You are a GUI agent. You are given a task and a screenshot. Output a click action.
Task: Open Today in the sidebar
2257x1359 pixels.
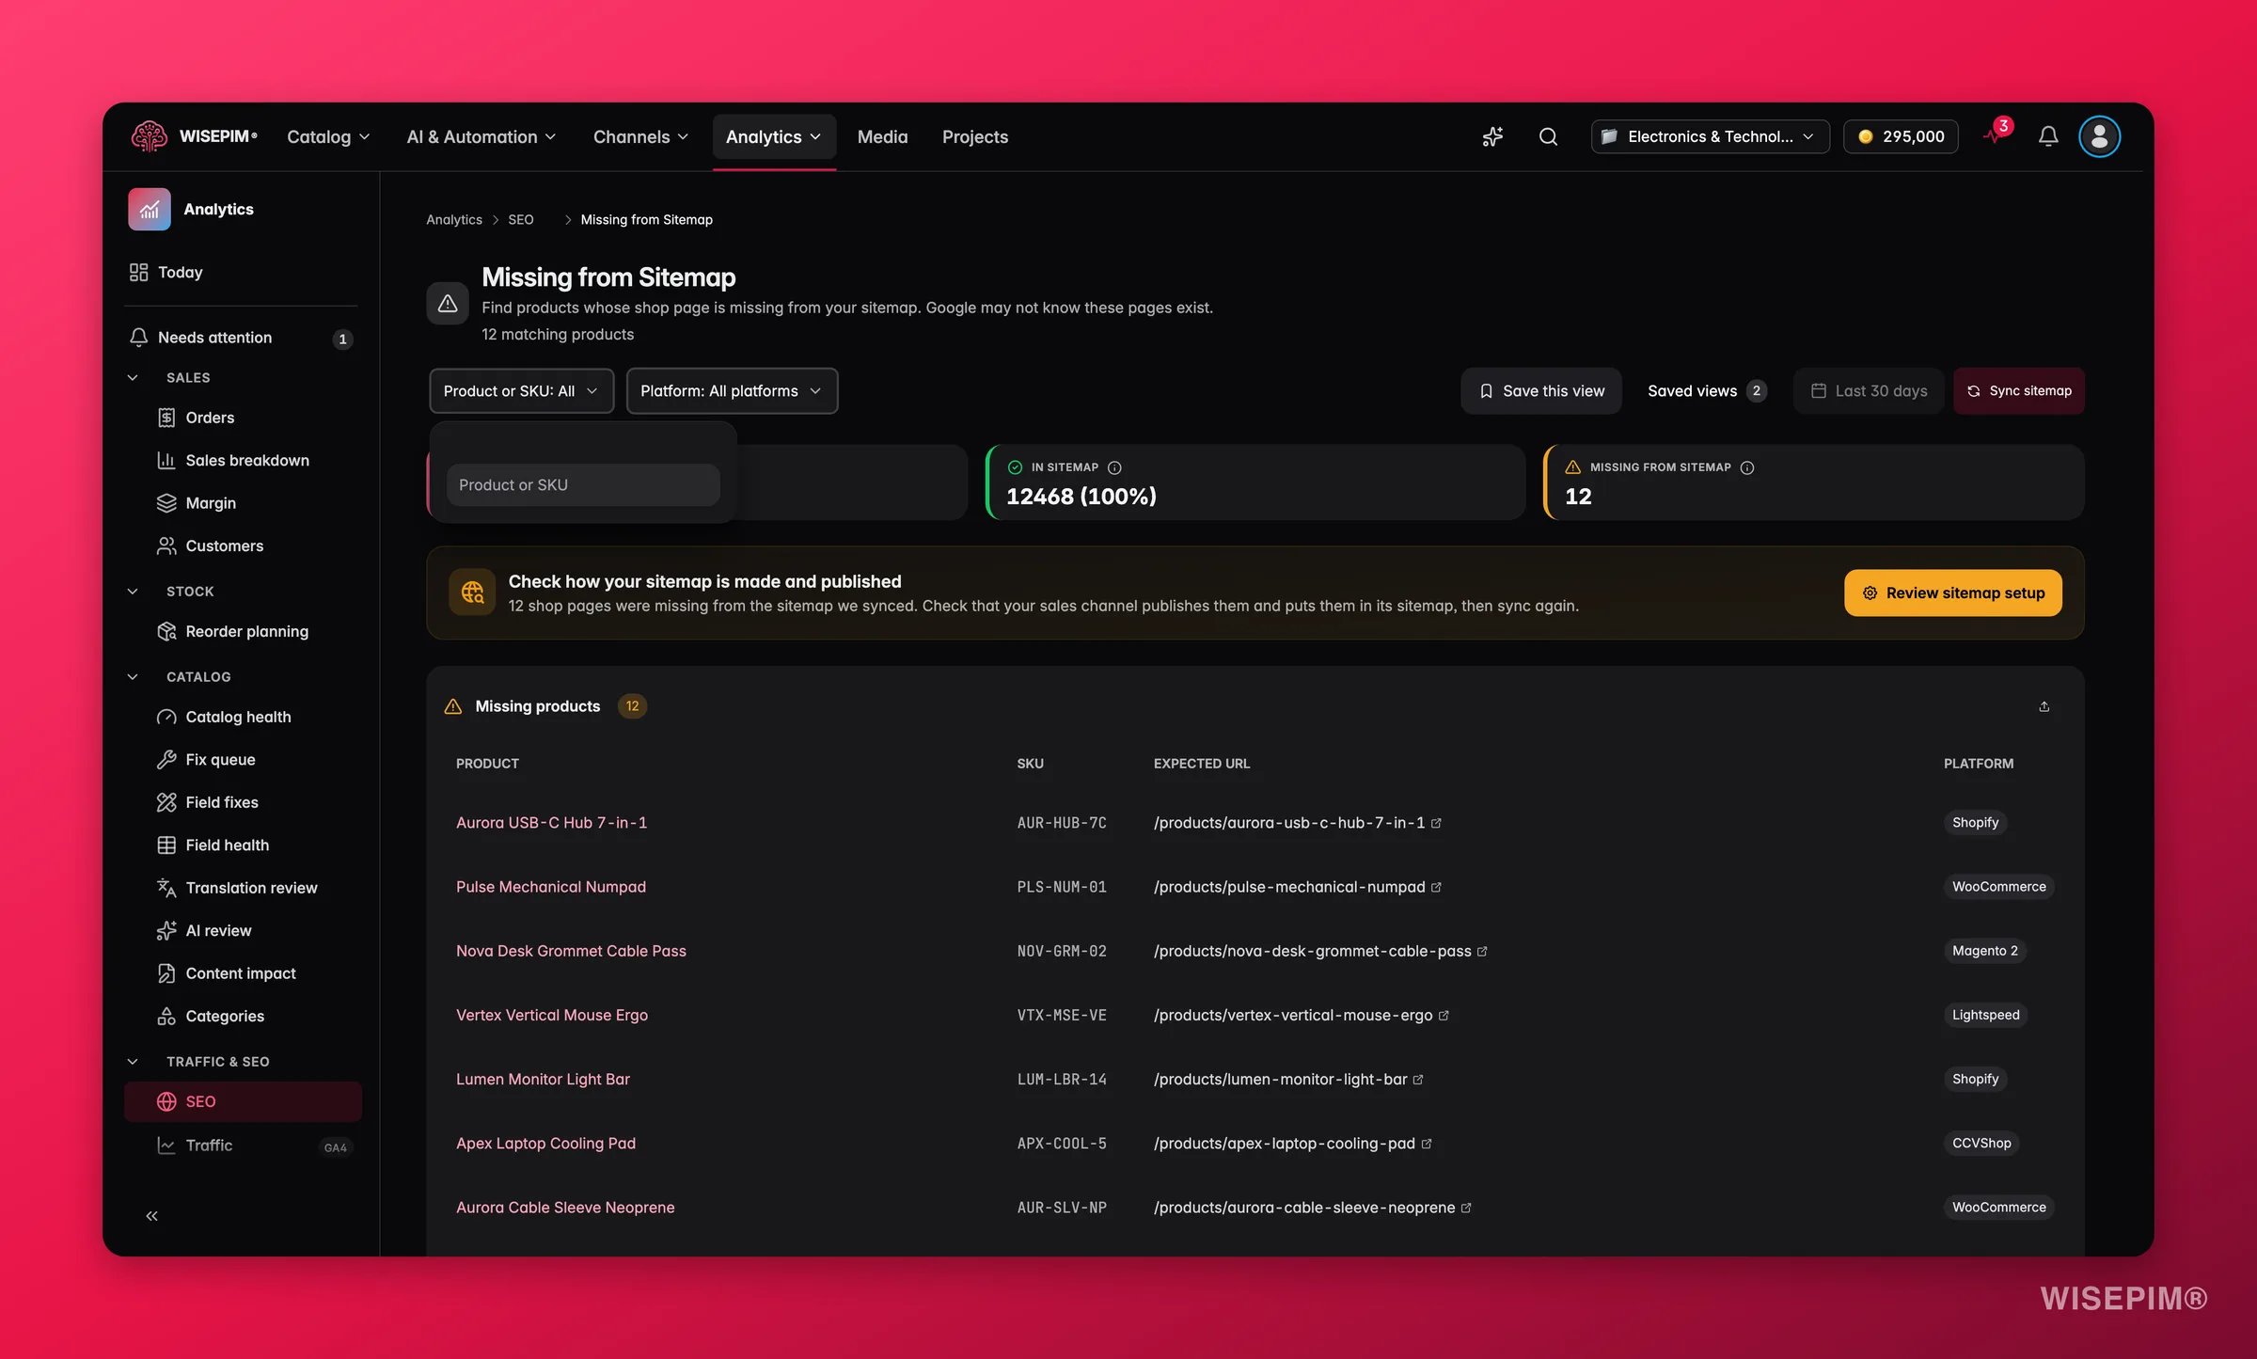(x=243, y=272)
